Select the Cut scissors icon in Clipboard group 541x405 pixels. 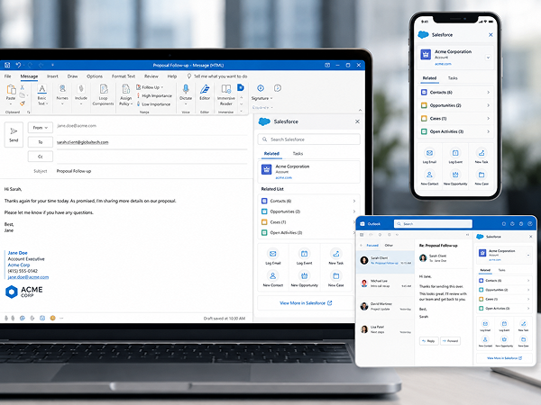[22, 87]
